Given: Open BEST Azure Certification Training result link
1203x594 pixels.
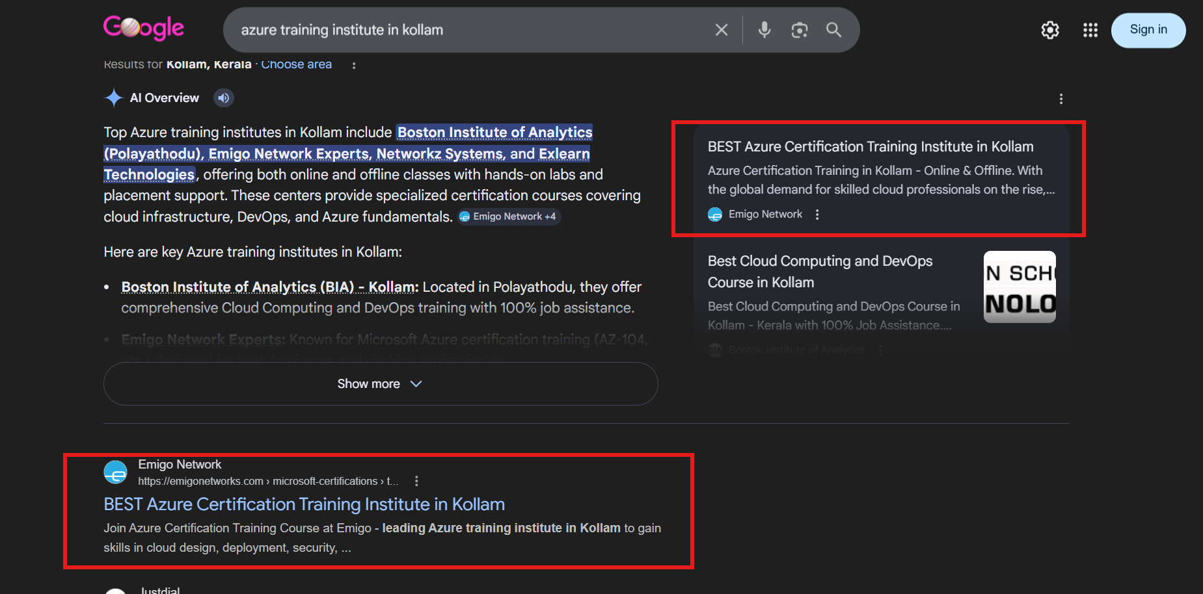Looking at the screenshot, I should 304,504.
